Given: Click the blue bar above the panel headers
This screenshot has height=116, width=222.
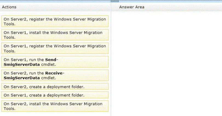Looking at the screenshot, I should point(55,1).
